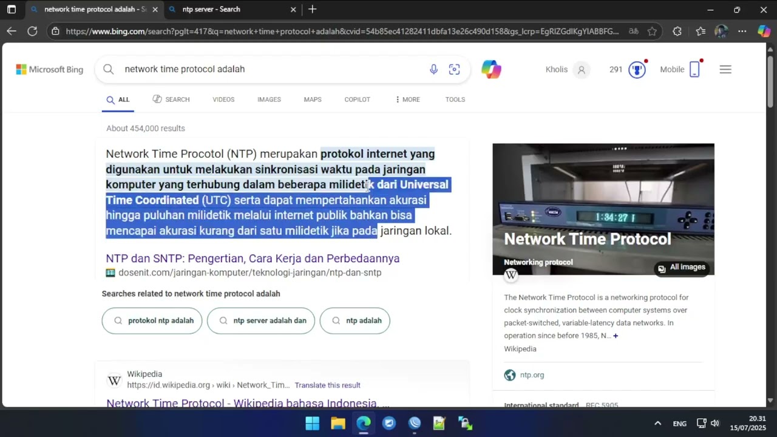Open the favorites list icon
Viewport: 777px width, 437px height.
(x=701, y=32)
